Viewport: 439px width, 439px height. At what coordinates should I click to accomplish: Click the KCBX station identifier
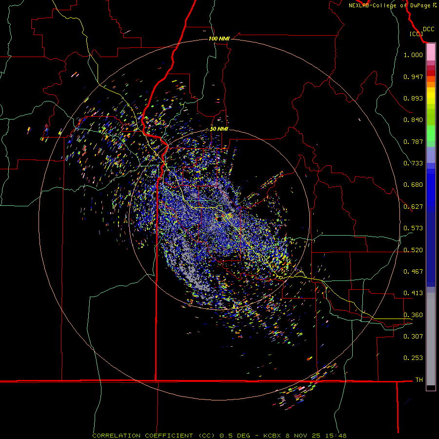point(272,436)
